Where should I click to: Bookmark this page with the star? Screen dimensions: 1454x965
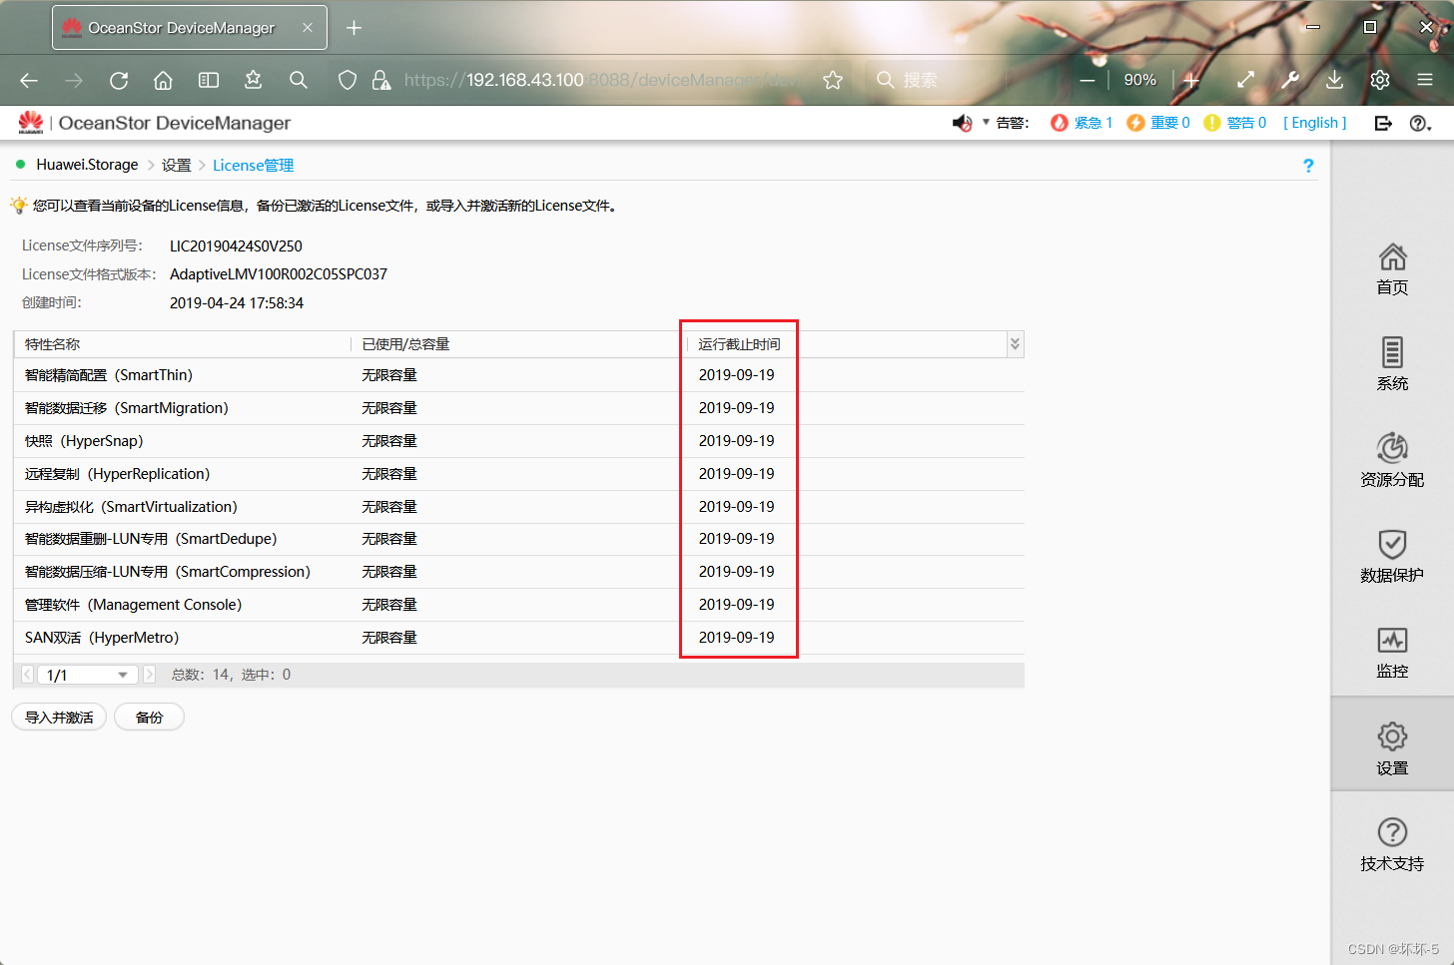833,80
